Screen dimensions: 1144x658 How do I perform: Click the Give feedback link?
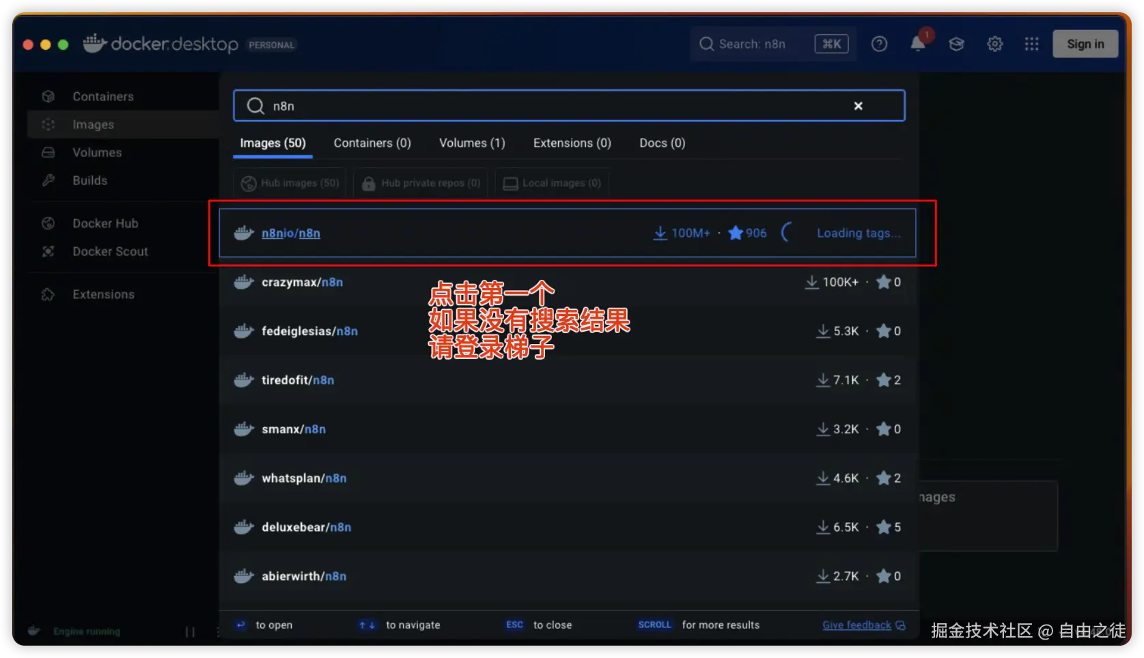tap(856, 625)
